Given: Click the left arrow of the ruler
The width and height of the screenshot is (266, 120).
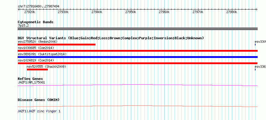Looking at the screenshot, I should (x=19, y=10).
